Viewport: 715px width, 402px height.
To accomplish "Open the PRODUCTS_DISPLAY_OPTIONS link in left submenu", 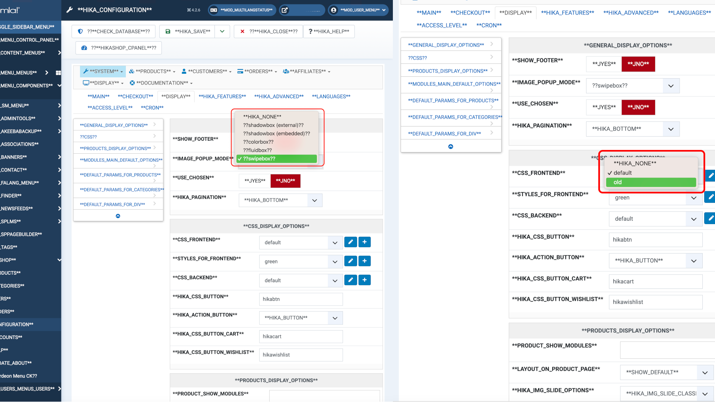I will click(x=115, y=149).
